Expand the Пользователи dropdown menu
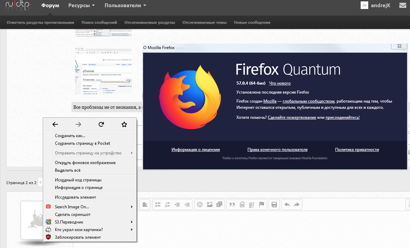The height and width of the screenshot is (248, 410). coord(125,6)
